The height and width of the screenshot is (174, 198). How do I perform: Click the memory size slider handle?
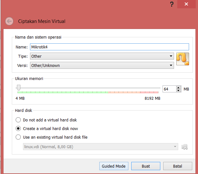pos(19,88)
